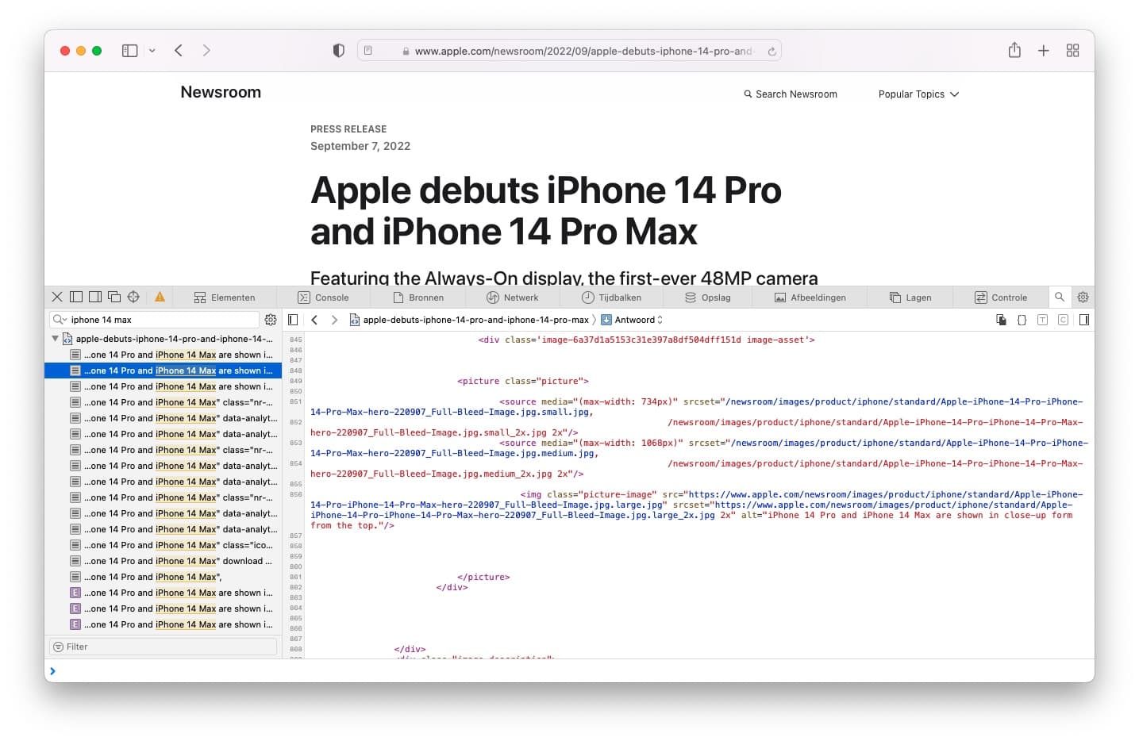Select the inspector search tab magnifier icon

pos(1059,297)
